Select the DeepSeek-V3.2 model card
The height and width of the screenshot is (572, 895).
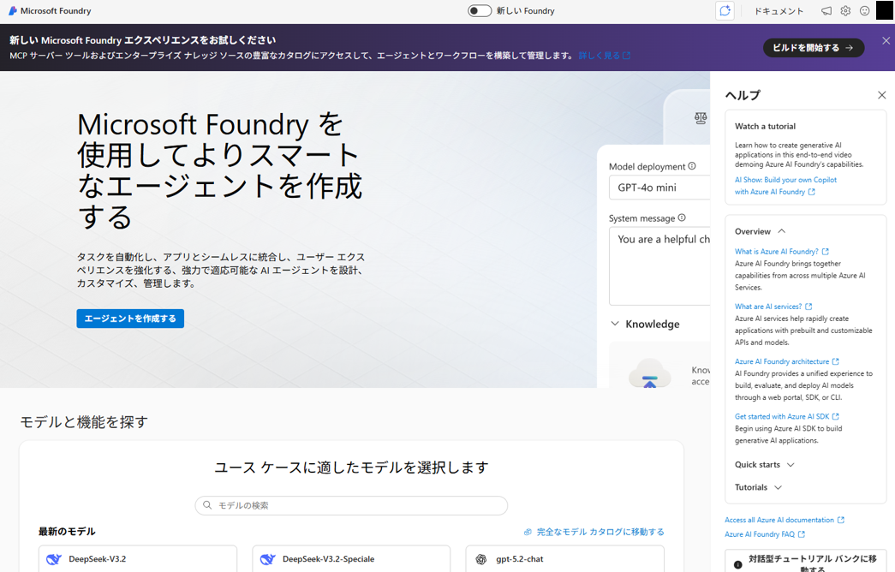pyautogui.click(x=138, y=559)
